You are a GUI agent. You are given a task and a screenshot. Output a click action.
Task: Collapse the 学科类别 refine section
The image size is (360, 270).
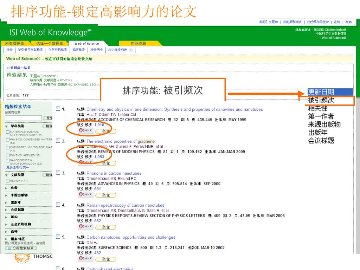[x=6, y=126]
